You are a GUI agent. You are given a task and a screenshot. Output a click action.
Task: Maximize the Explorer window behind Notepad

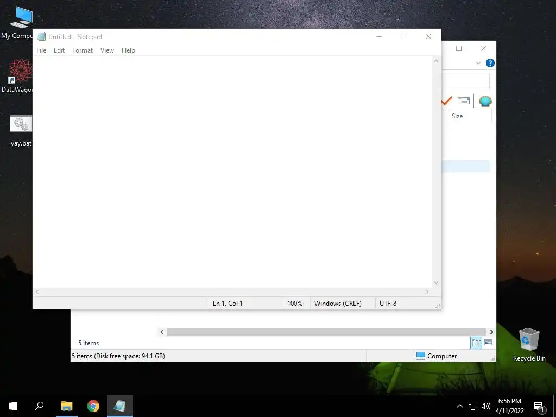click(459, 48)
